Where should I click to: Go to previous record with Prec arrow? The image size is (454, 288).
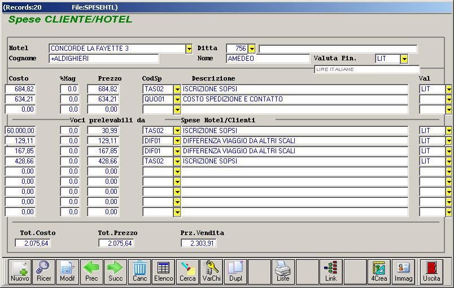click(x=91, y=272)
